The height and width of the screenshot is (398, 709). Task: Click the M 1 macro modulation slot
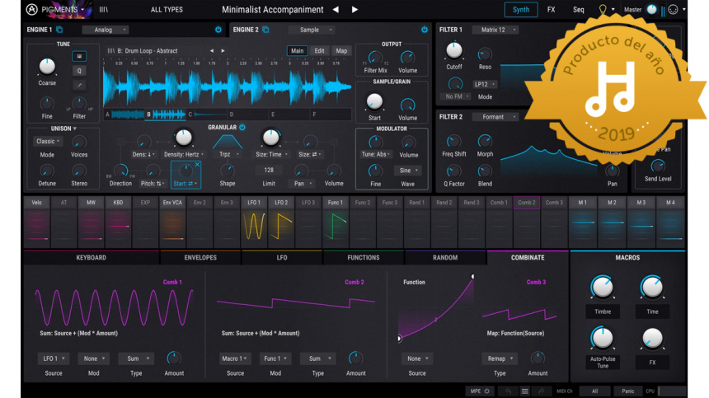click(582, 222)
